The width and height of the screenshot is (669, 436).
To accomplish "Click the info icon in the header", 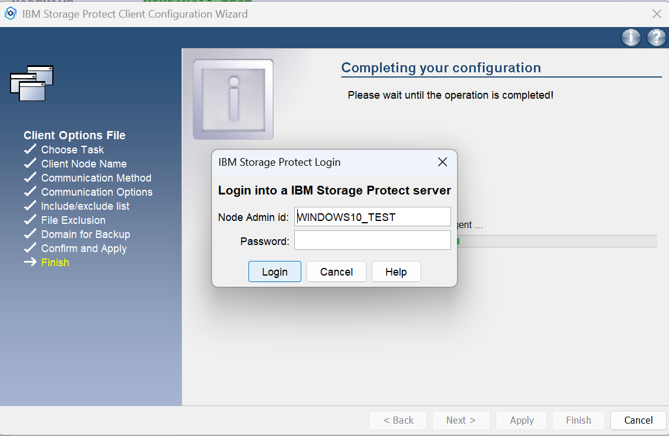I will (x=631, y=38).
